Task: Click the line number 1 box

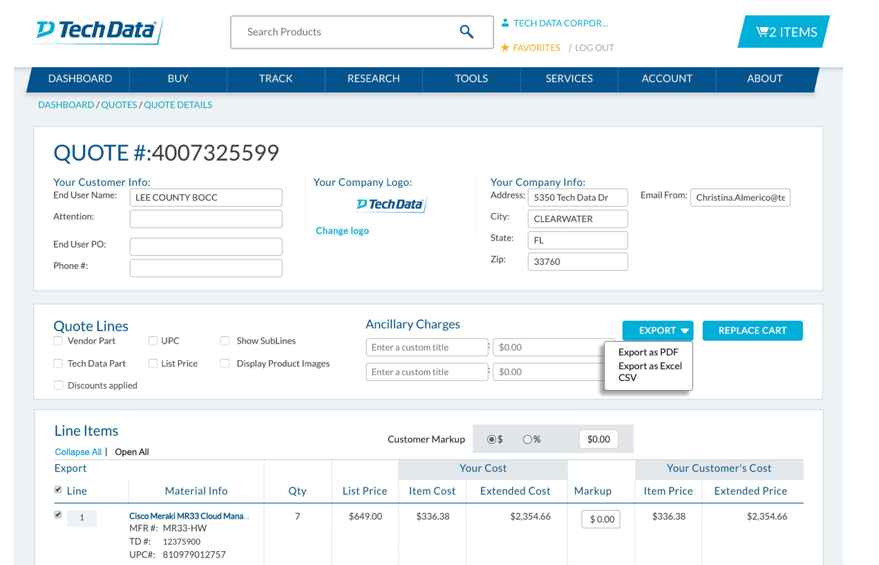Action: pos(82,518)
